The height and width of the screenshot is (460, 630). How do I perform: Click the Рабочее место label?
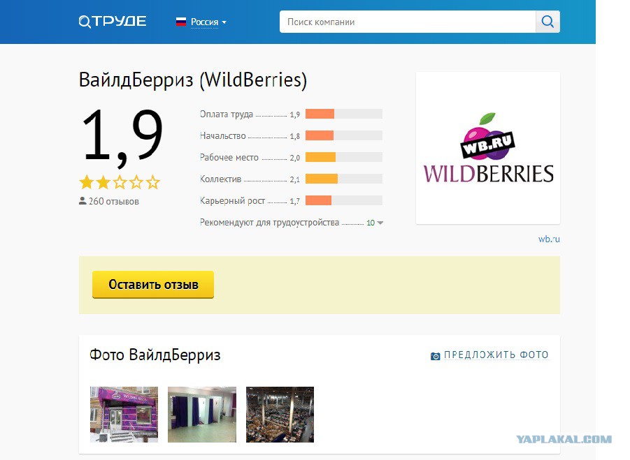pos(229,158)
